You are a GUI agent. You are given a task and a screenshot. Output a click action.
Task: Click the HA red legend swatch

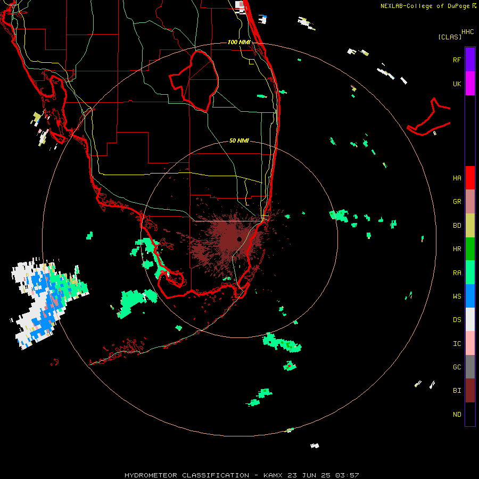click(x=470, y=178)
